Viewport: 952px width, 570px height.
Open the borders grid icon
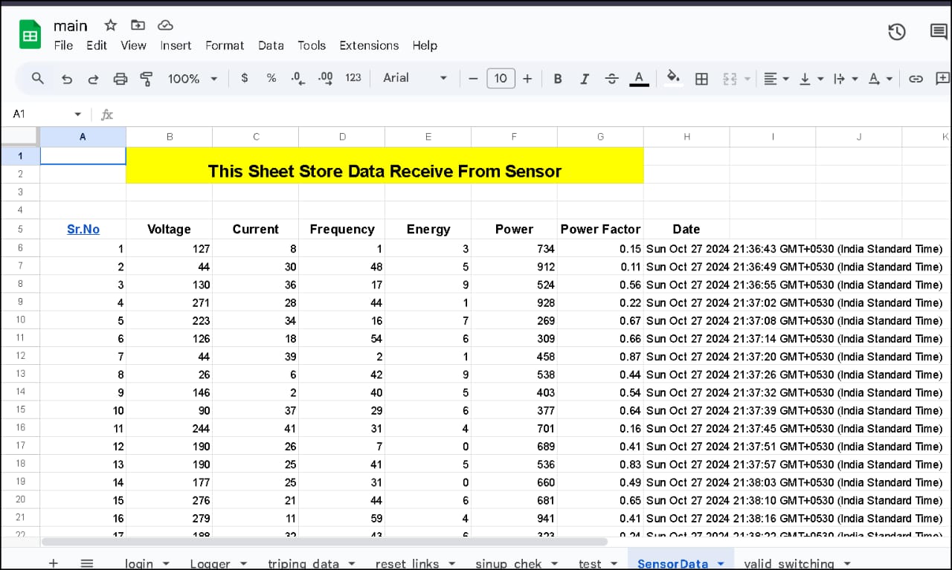tap(701, 79)
